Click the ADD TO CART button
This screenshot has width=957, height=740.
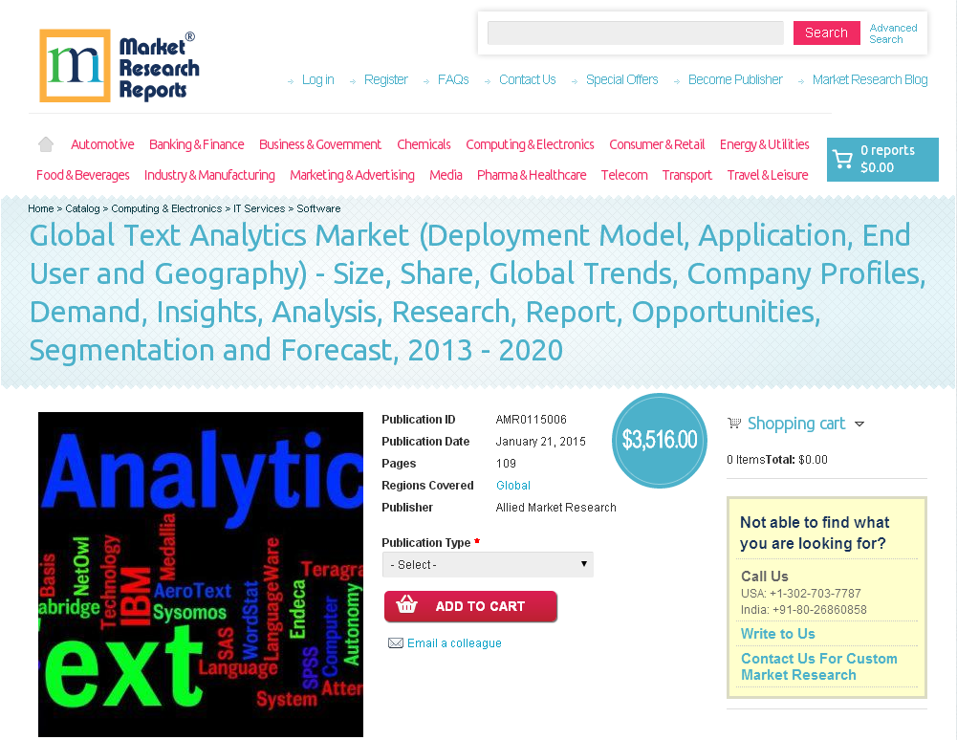(x=470, y=606)
